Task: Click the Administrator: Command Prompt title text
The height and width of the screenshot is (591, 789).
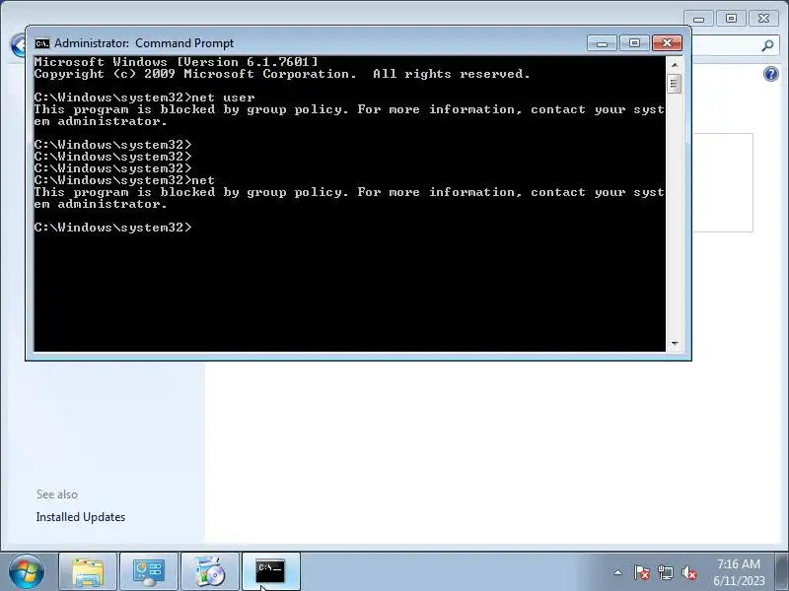Action: 144,43
